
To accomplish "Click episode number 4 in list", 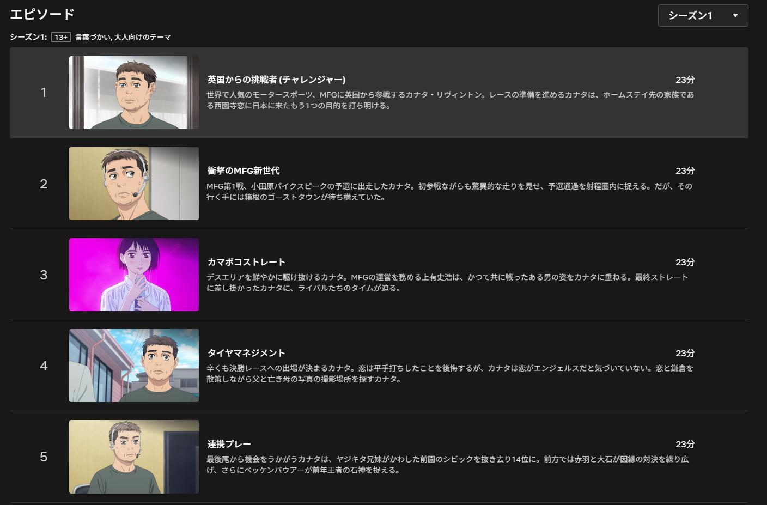I will tap(44, 366).
